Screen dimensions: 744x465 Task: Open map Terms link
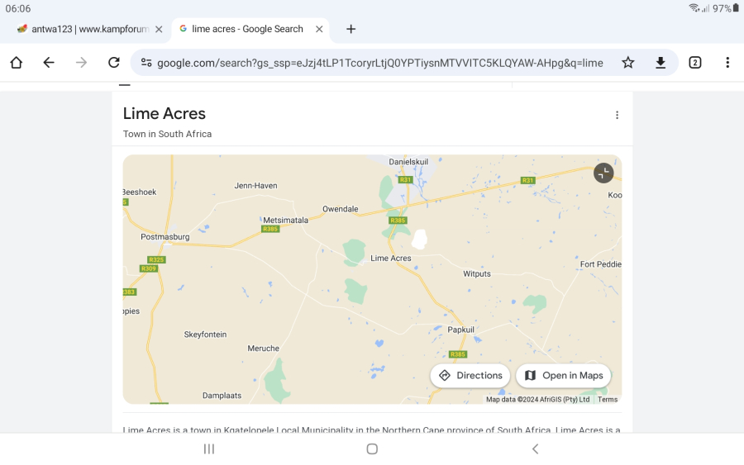608,400
